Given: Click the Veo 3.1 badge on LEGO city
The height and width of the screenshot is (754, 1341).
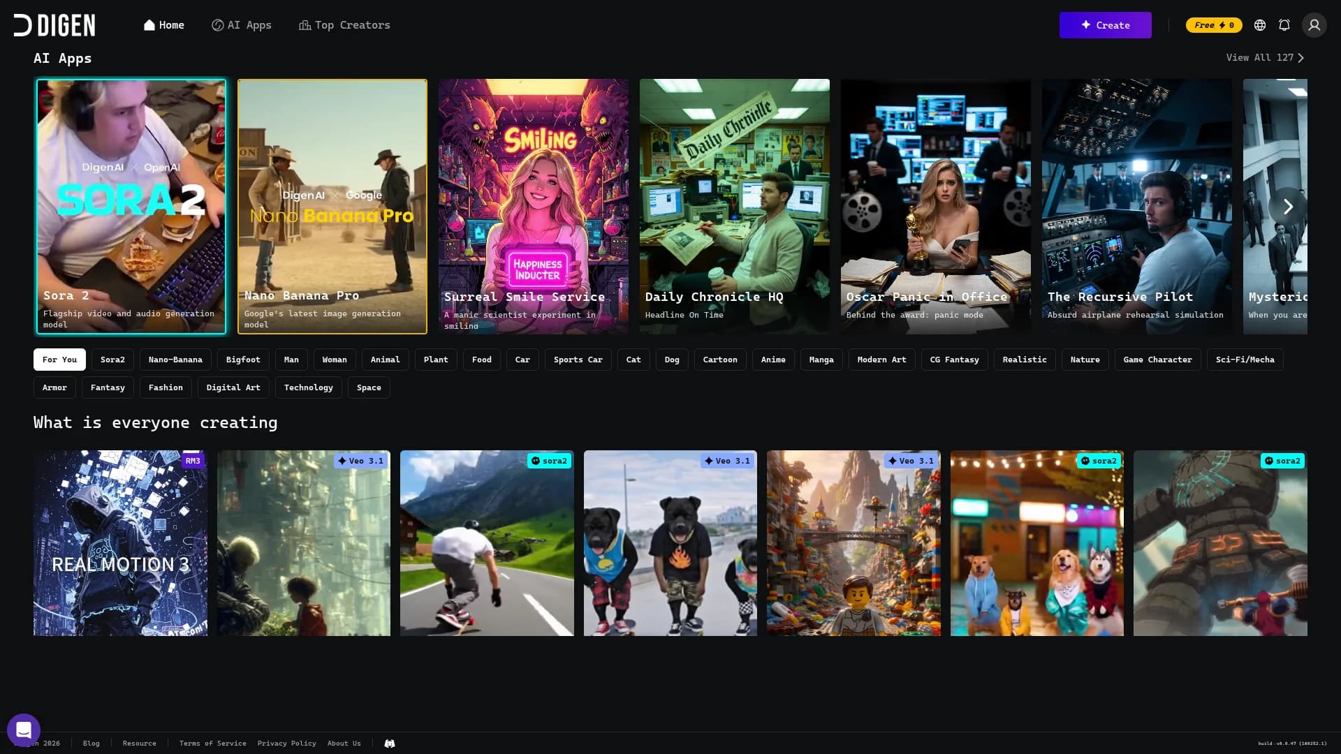Looking at the screenshot, I should [x=911, y=461].
